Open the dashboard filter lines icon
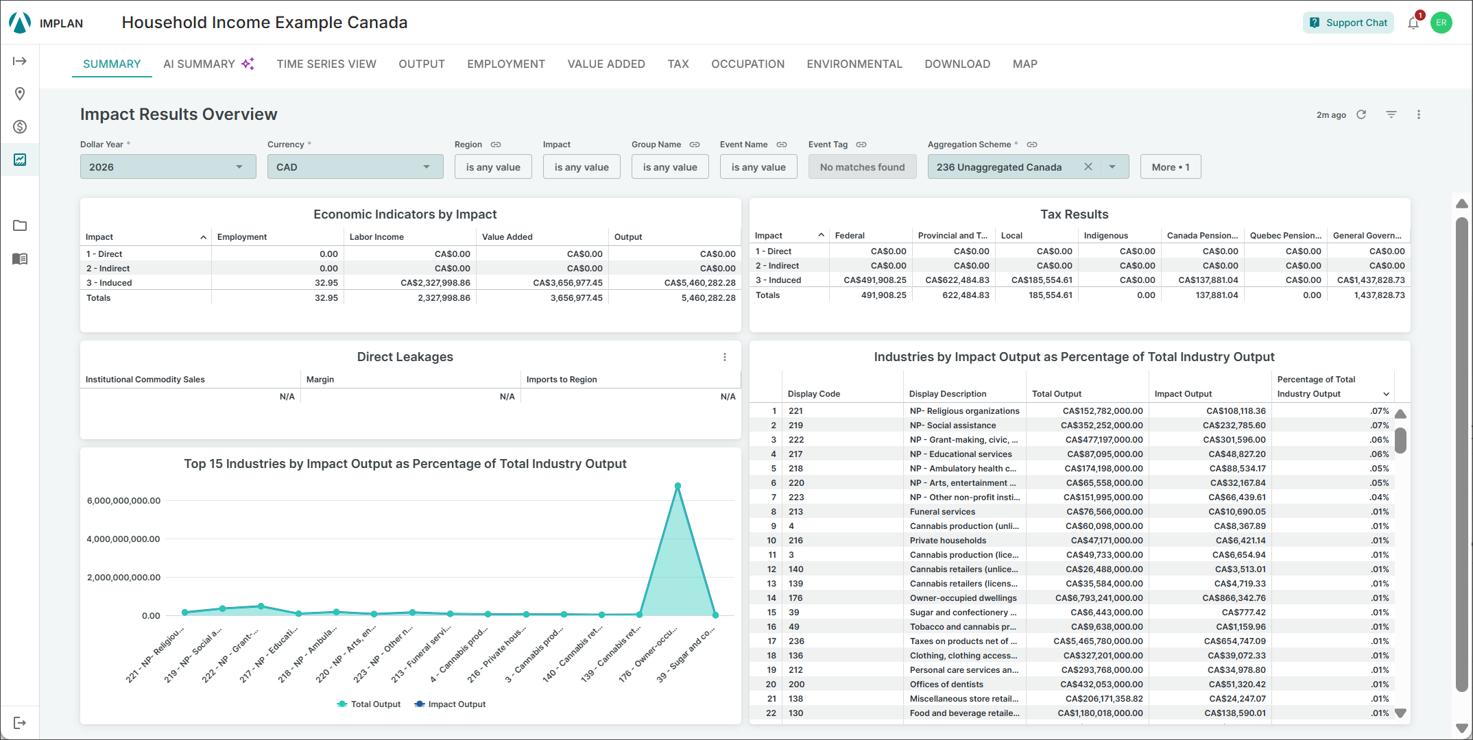The image size is (1473, 740). click(1391, 114)
